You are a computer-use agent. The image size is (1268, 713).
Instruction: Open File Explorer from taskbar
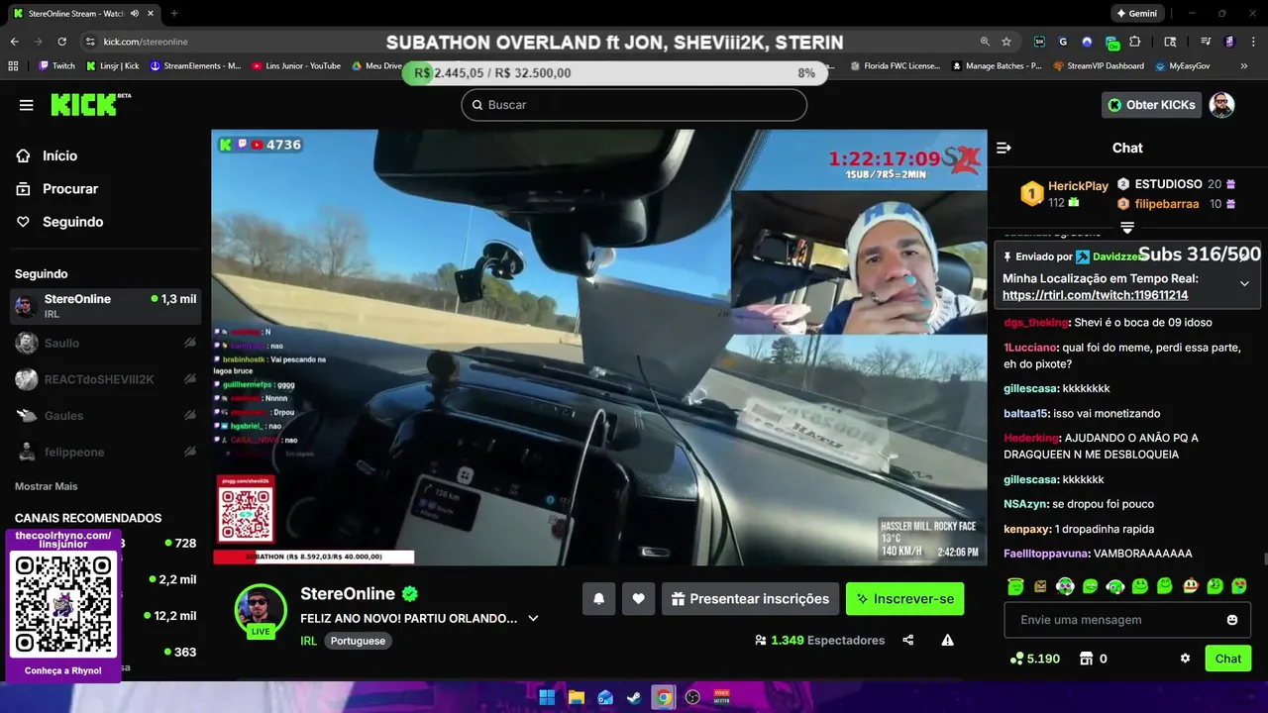click(577, 697)
